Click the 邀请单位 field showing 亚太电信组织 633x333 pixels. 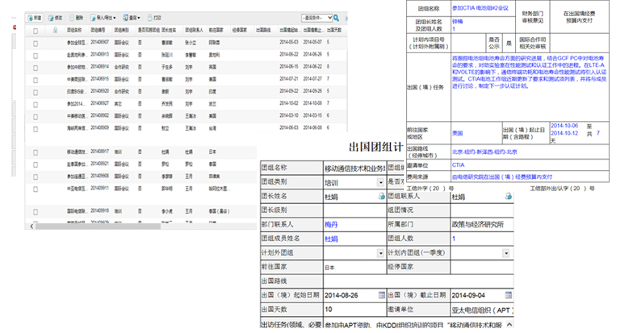click(x=482, y=310)
